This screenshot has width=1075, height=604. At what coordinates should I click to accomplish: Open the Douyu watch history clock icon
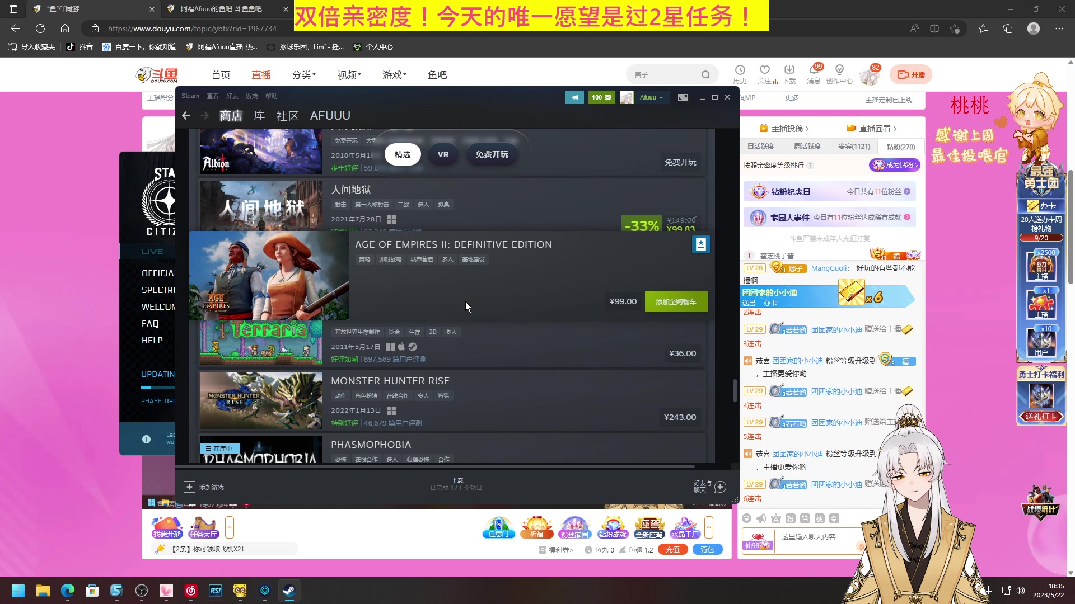[x=740, y=70]
